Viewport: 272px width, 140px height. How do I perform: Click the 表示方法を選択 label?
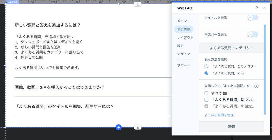(x=216, y=59)
